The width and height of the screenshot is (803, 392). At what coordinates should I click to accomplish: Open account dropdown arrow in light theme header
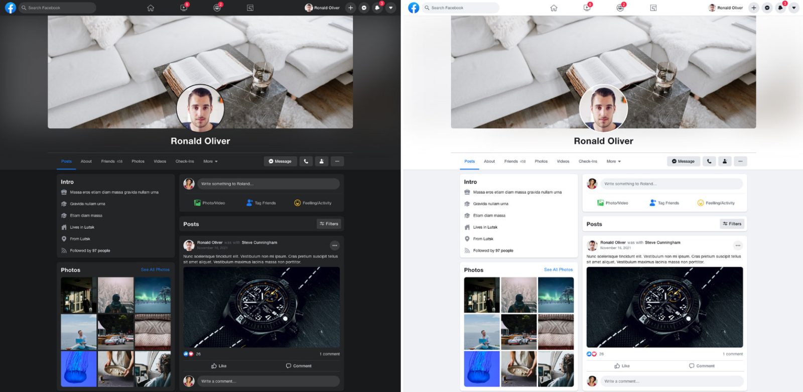pos(793,8)
